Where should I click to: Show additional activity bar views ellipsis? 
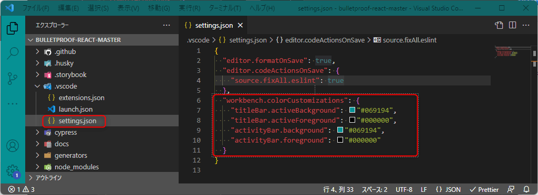pyautogui.click(x=13, y=104)
